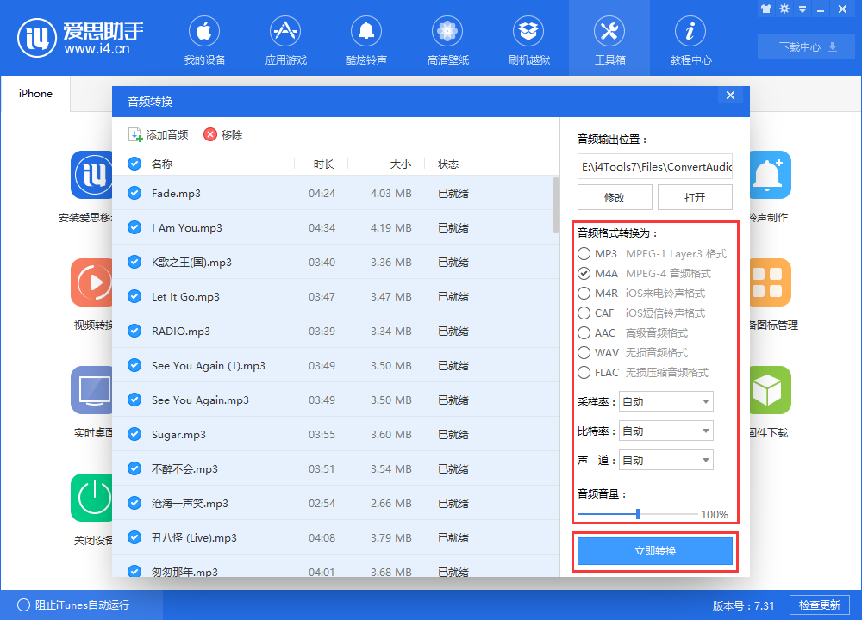Open the 高清壁纸 wallpapers icon

(447, 40)
